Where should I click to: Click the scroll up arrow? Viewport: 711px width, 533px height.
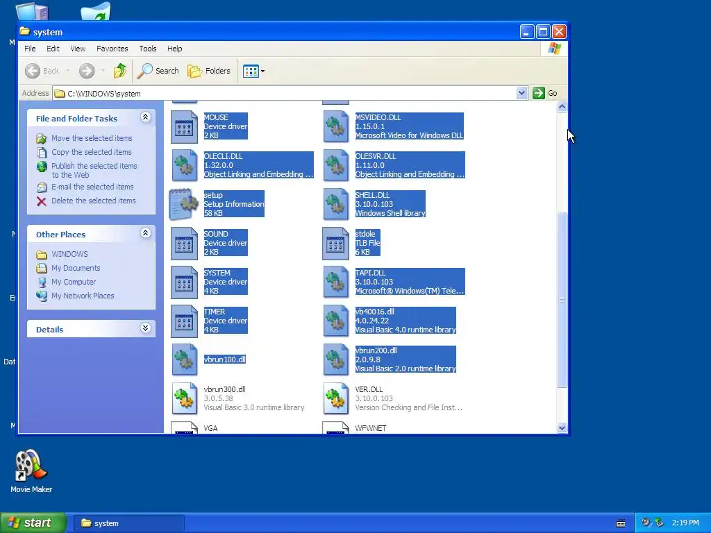tap(562, 107)
